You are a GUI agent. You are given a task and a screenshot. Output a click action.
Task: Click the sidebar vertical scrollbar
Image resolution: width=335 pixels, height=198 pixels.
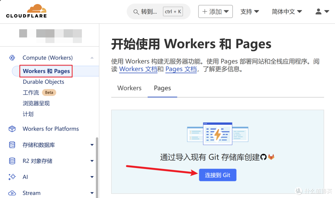coord(97,167)
